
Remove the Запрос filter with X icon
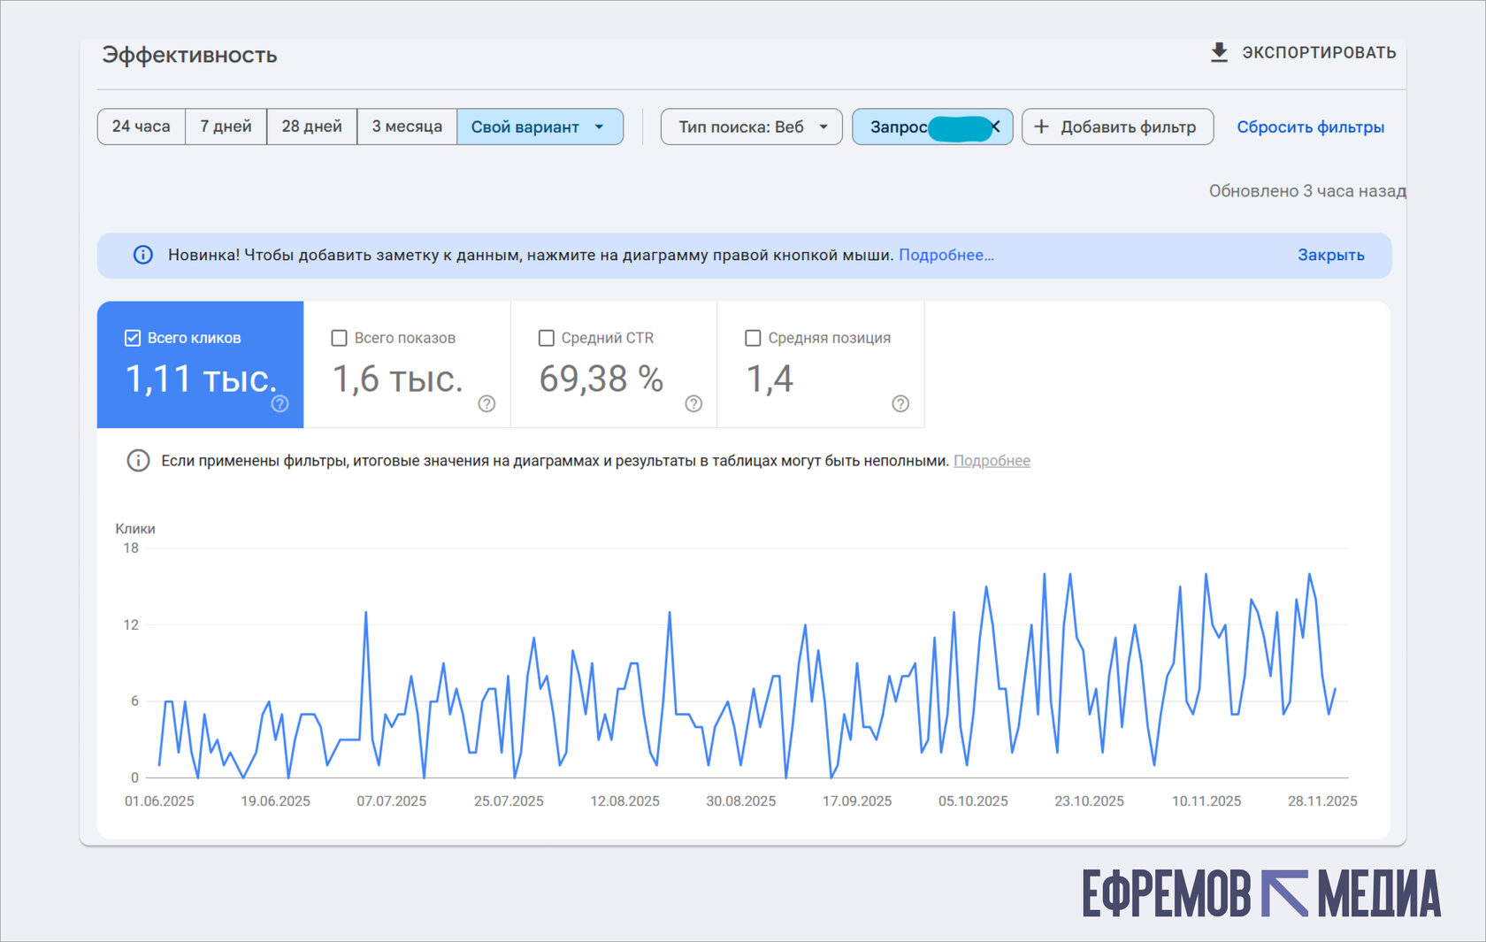995,126
